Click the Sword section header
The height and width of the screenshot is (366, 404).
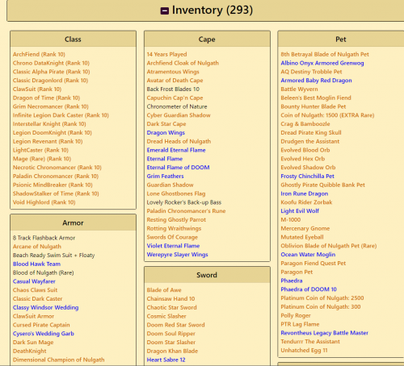[x=207, y=275]
